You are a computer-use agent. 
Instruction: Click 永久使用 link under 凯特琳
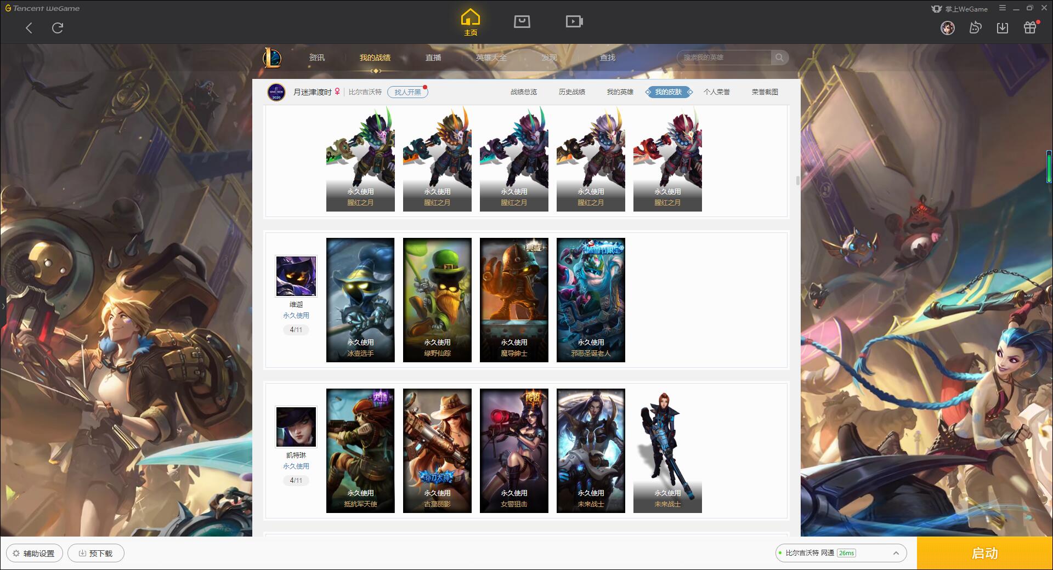[x=296, y=466]
